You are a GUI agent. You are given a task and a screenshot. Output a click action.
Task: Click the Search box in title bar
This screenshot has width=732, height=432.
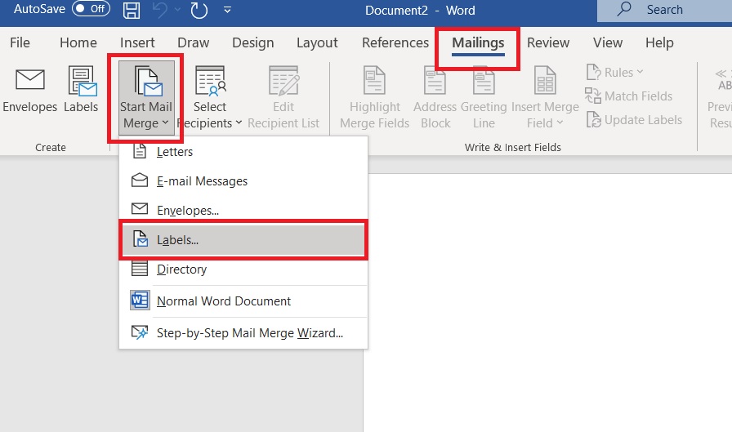pos(664,11)
